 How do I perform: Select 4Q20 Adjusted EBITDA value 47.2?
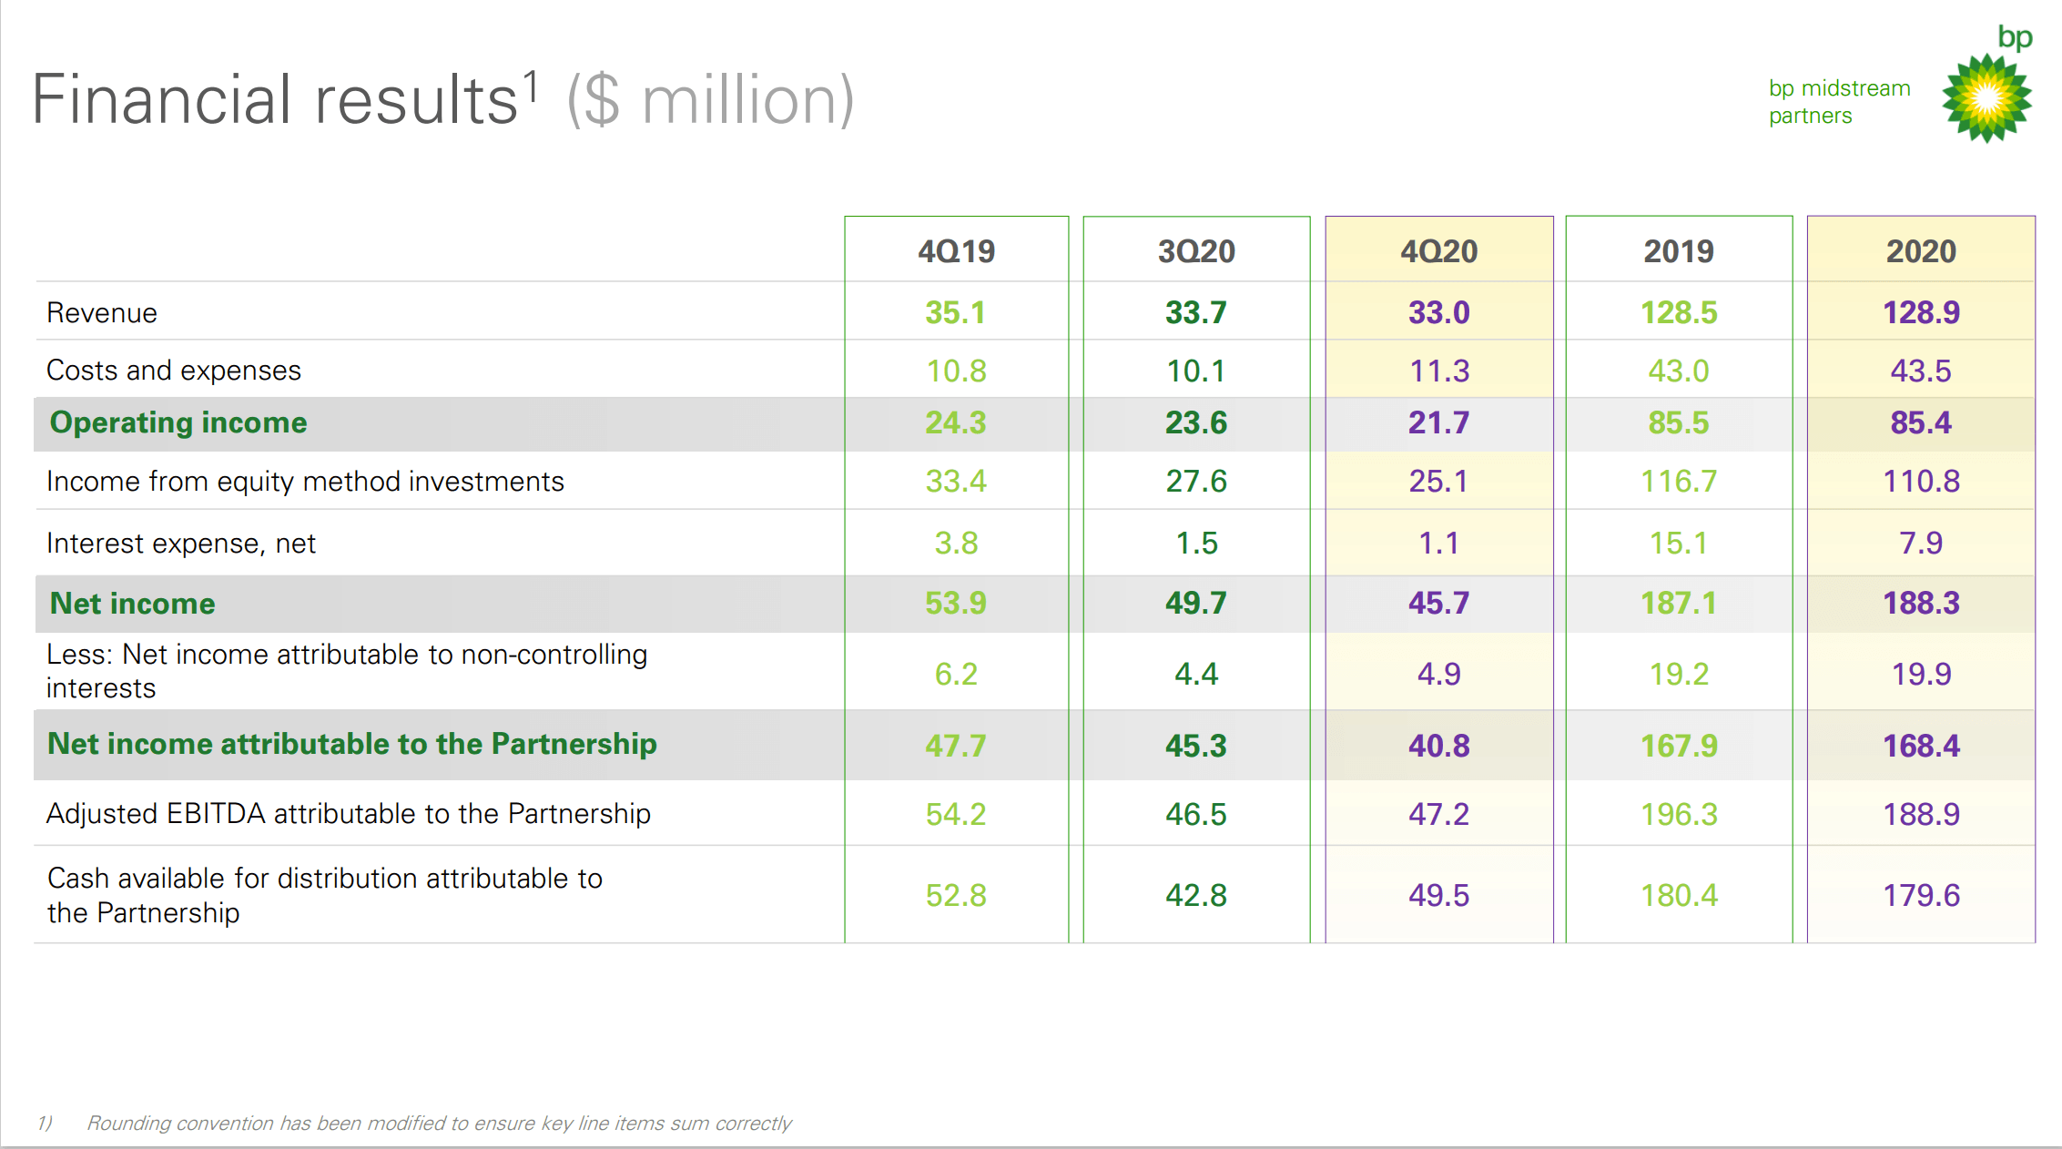(x=1438, y=815)
